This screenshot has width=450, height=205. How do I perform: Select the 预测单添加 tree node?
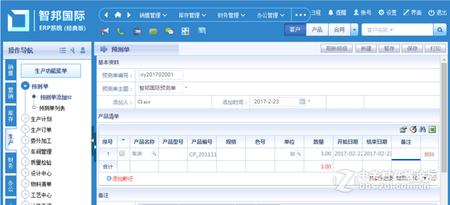(56, 98)
